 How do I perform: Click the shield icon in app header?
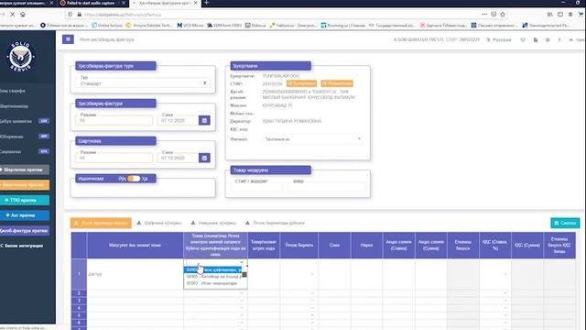(523, 39)
